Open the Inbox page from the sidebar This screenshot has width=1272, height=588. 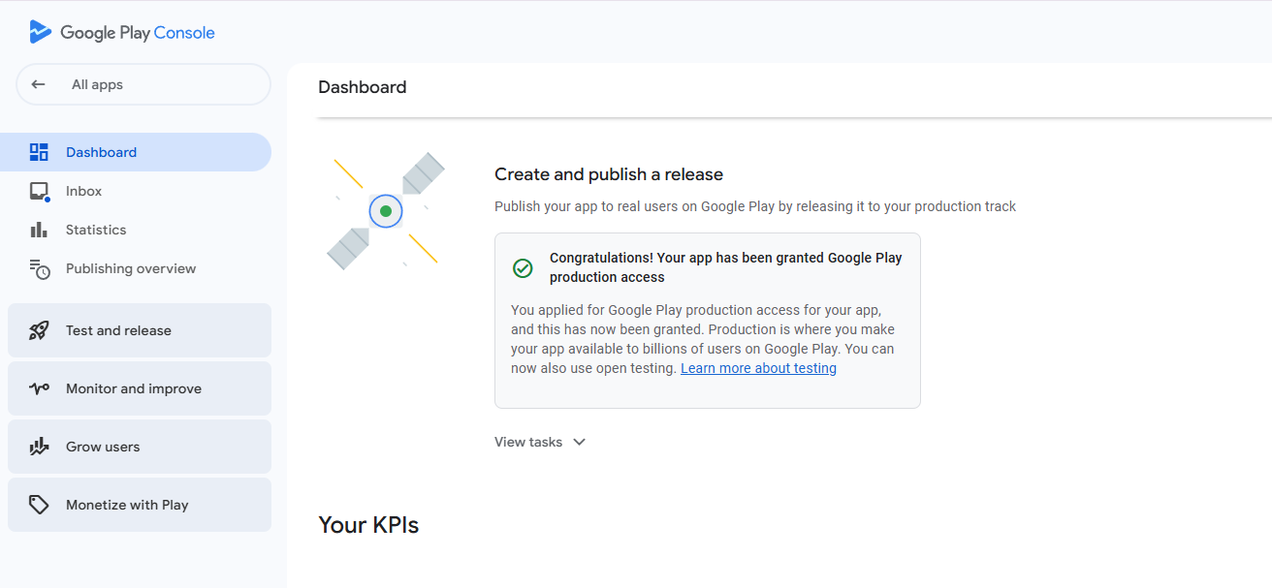click(83, 191)
